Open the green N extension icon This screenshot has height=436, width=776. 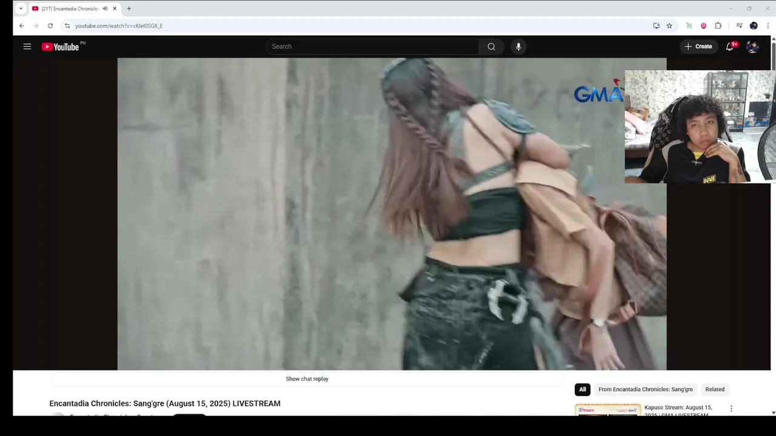(689, 26)
